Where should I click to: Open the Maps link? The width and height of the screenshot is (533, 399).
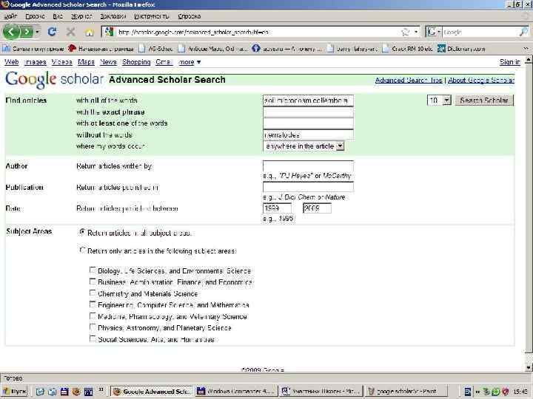pyautogui.click(x=86, y=62)
